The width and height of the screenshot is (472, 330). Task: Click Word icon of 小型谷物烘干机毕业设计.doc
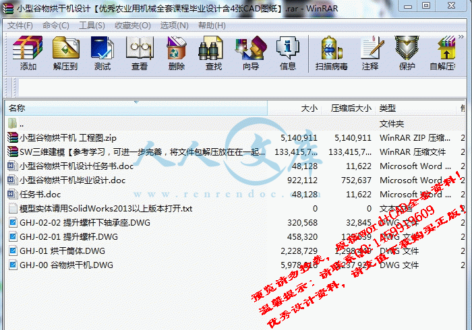[x=12, y=180]
